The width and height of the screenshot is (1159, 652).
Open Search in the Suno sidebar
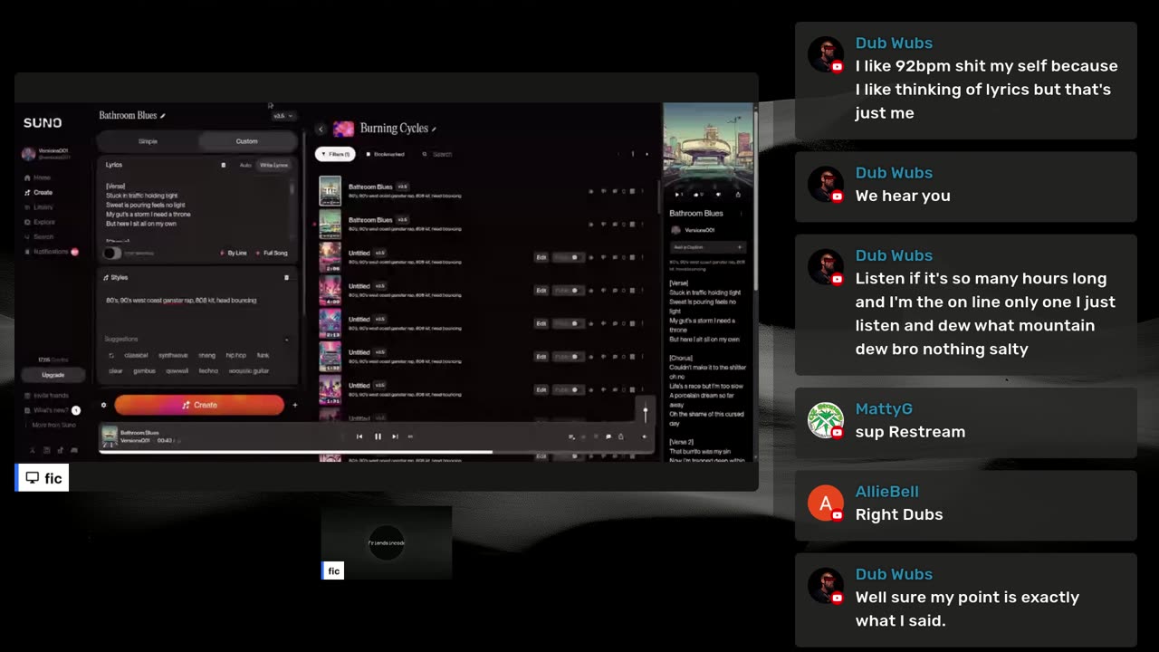click(39, 236)
